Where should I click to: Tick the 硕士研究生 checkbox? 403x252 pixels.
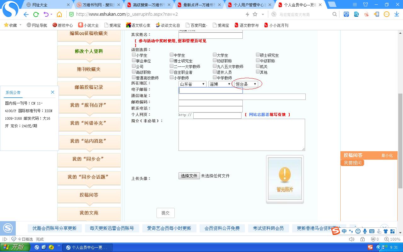pyautogui.click(x=258, y=55)
